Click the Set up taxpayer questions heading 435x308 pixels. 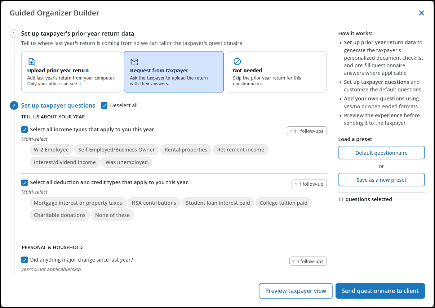tap(58, 105)
